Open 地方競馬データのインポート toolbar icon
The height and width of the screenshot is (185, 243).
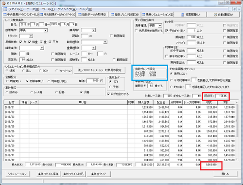pos(41,15)
